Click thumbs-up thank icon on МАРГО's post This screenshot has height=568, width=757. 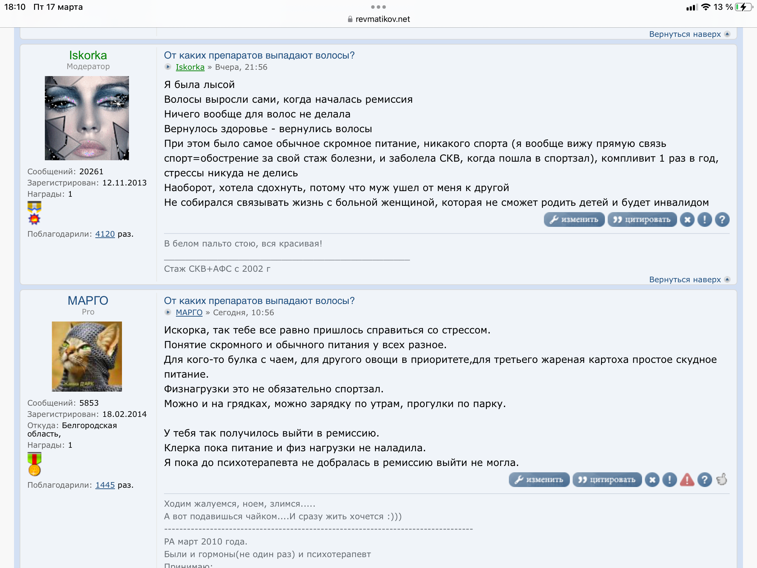pos(722,479)
